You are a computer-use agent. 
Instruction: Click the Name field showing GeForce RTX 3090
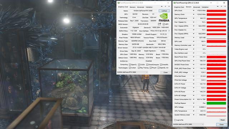click(143, 11)
